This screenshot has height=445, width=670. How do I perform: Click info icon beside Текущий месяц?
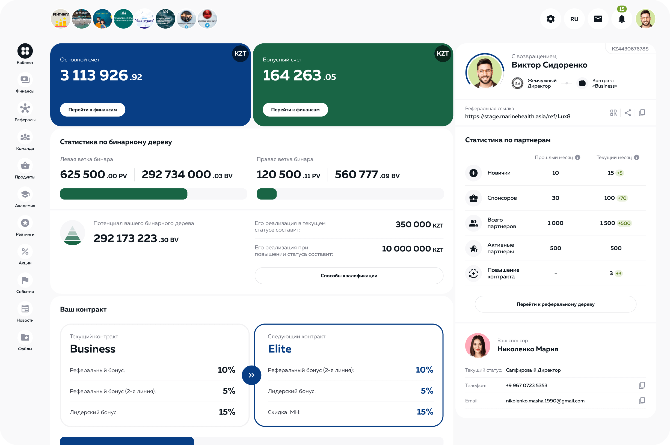(x=636, y=158)
